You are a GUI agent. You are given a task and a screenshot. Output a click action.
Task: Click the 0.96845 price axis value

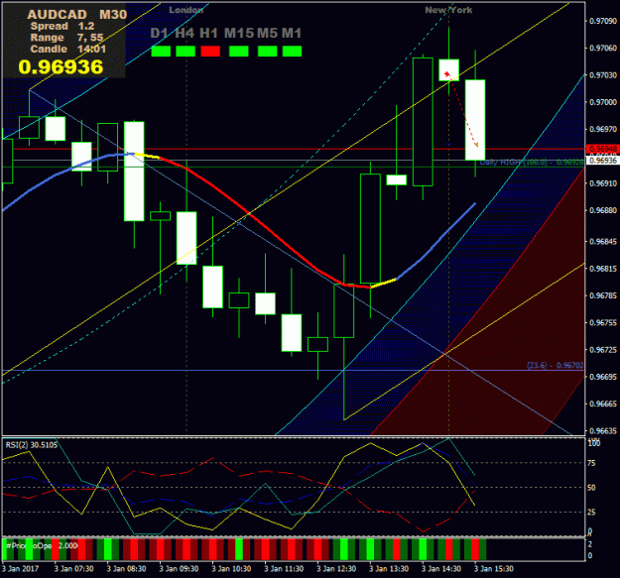603,242
